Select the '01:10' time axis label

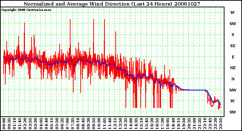(x=14, y=124)
